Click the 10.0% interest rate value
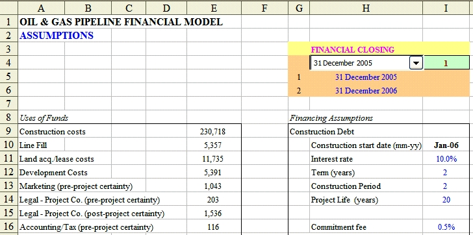The height and width of the screenshot is (235, 473). click(446, 159)
